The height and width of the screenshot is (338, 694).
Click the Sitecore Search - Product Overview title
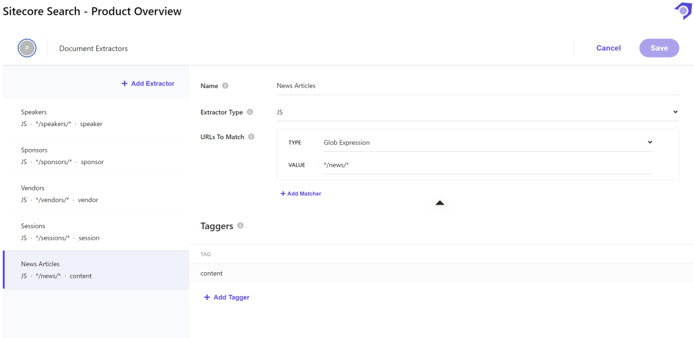tap(92, 12)
